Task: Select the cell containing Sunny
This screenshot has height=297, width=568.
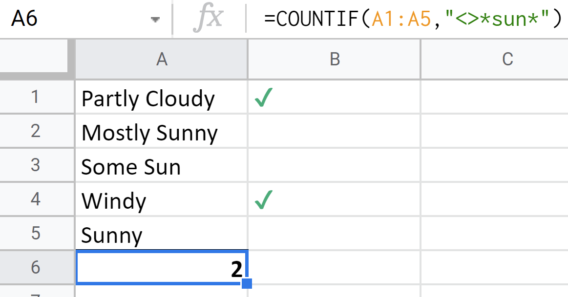Action: (x=161, y=233)
